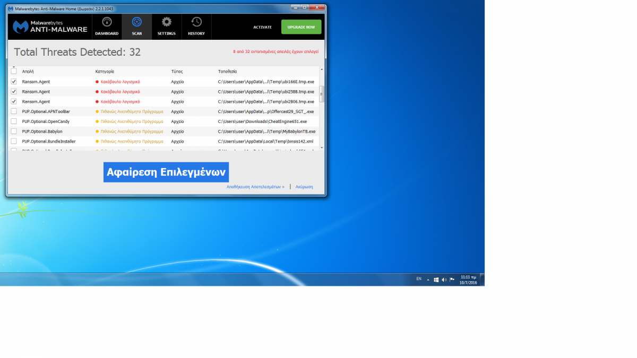
Task: Check the PUP.Optional.OpenCandy checkbox
Action: click(14, 121)
